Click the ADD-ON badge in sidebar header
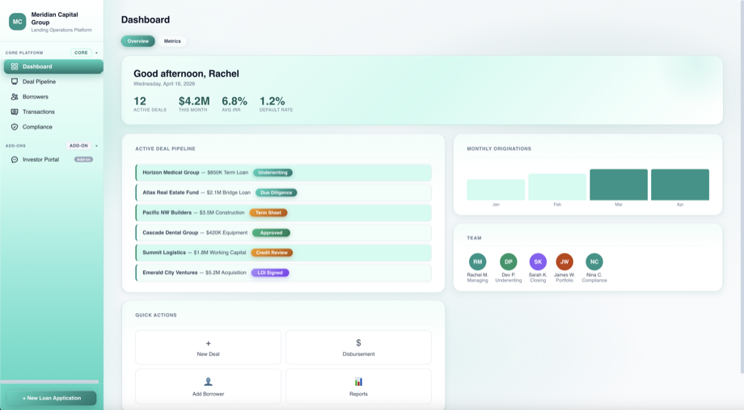744x410 pixels. tap(78, 146)
